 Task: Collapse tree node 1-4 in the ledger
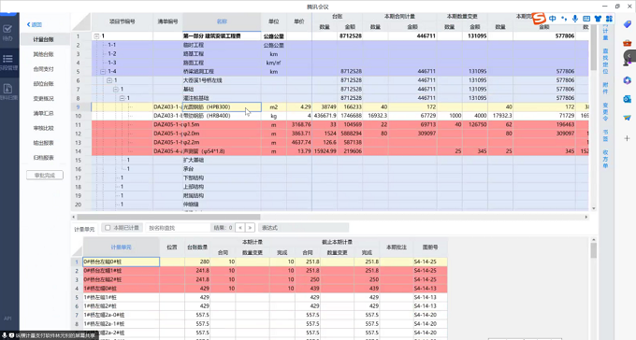click(x=103, y=71)
